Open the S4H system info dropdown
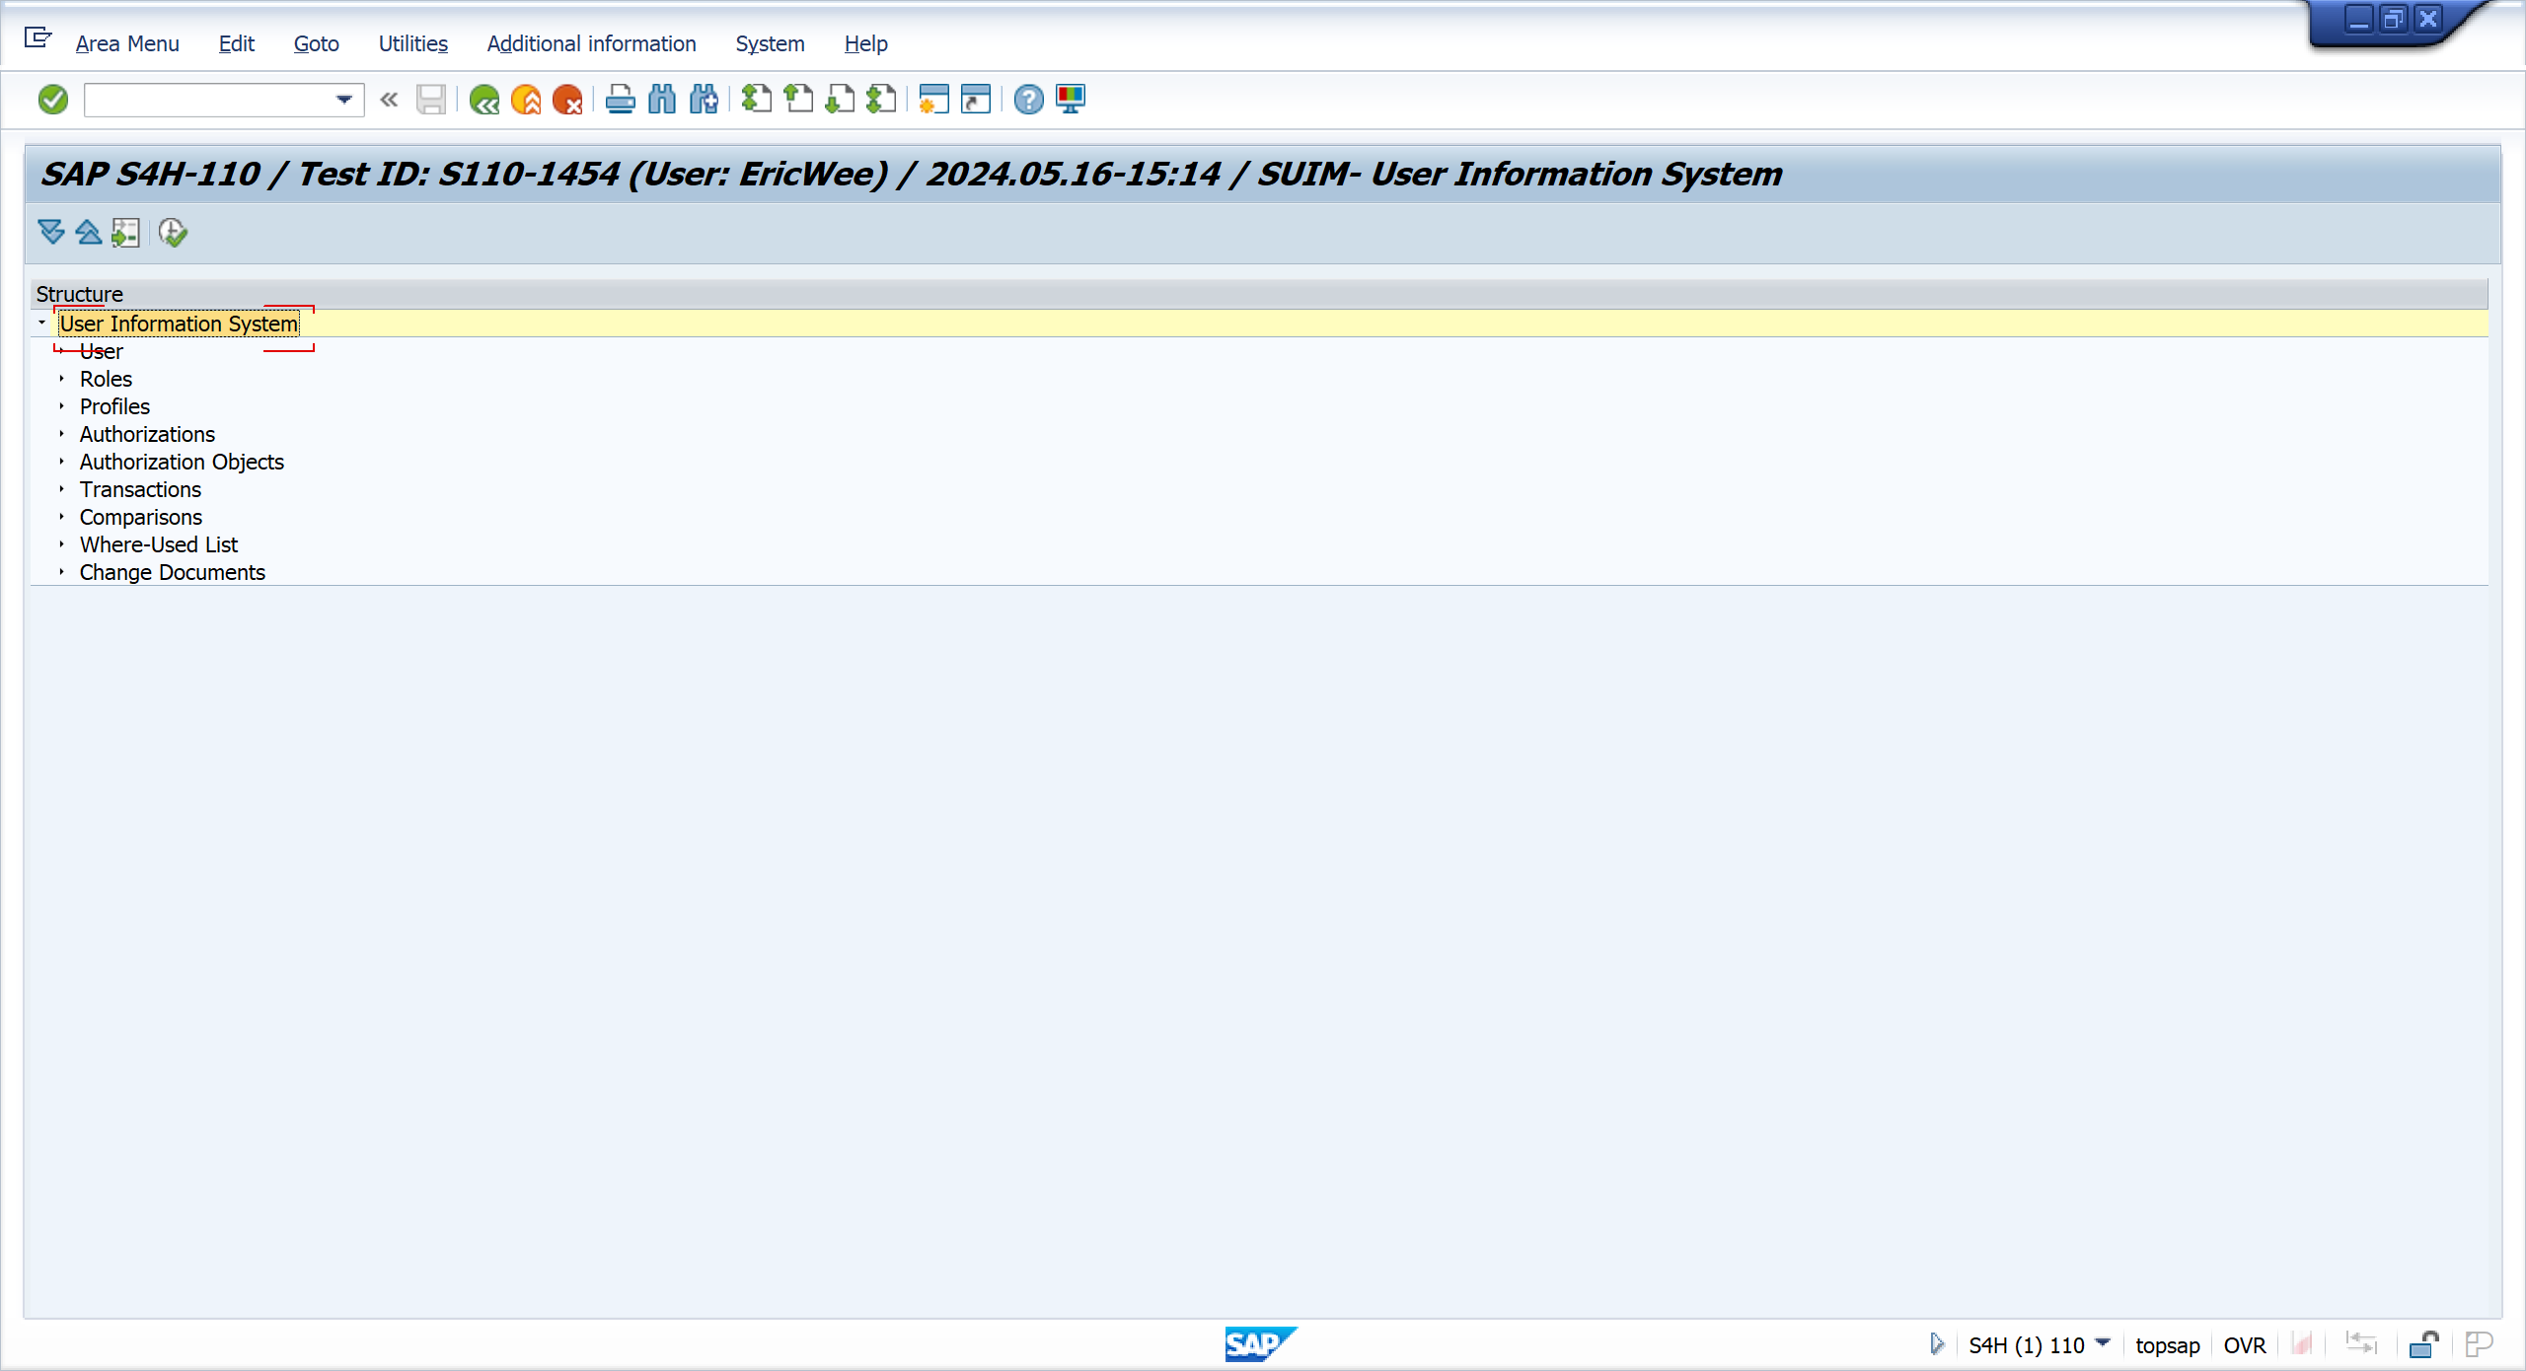The width and height of the screenshot is (2526, 1371). 2103,1343
